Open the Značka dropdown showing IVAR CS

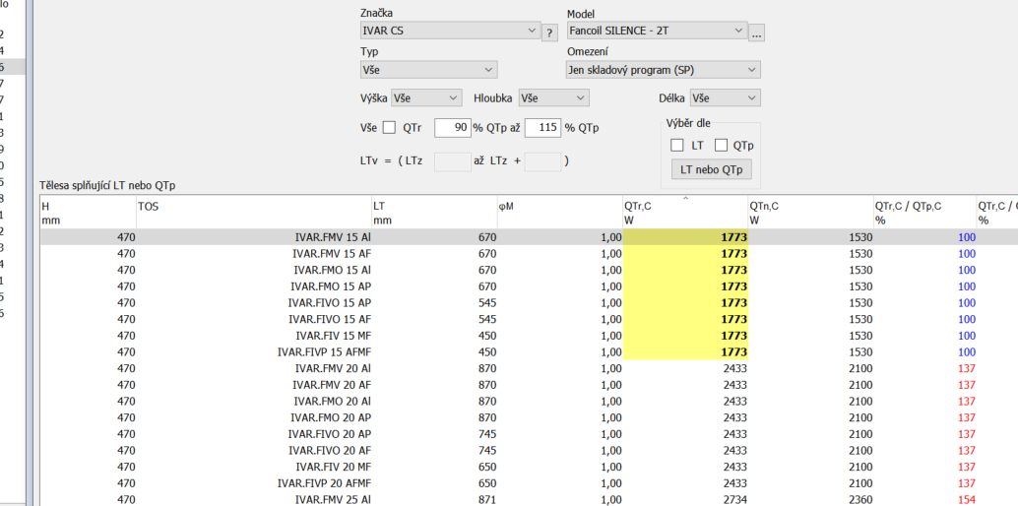coord(449,31)
